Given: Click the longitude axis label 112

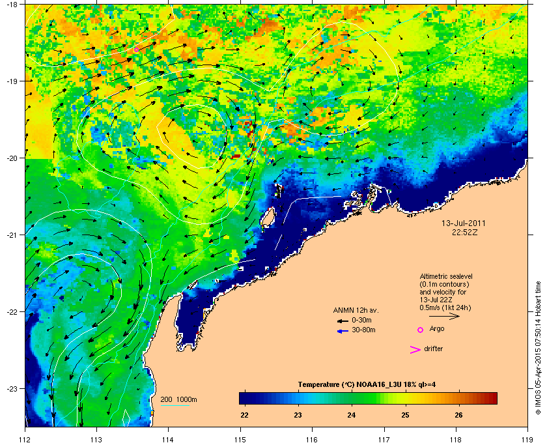Looking at the screenshot, I should coord(25,440).
